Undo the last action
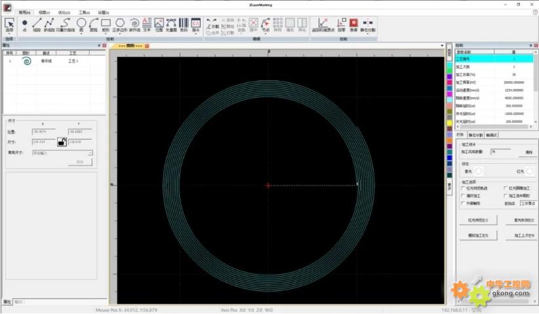 pos(208,21)
